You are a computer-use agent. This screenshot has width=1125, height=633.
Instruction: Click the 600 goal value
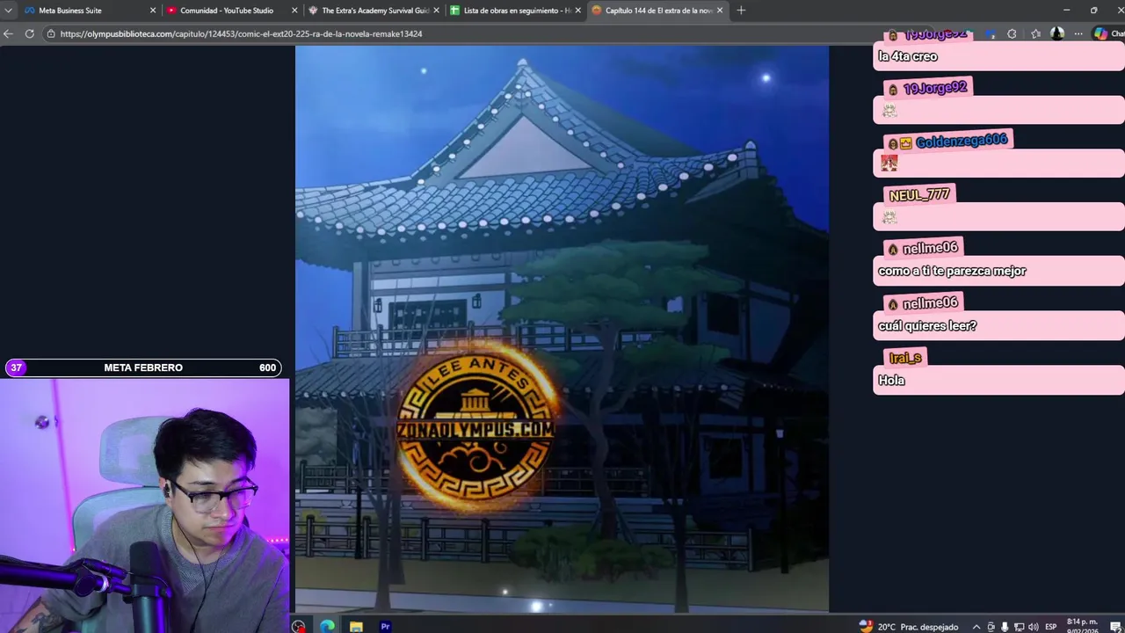(267, 367)
